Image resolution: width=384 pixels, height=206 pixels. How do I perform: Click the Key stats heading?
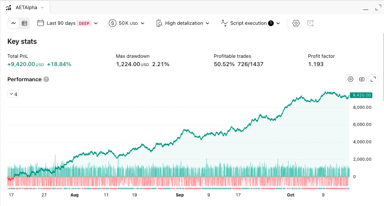point(22,41)
